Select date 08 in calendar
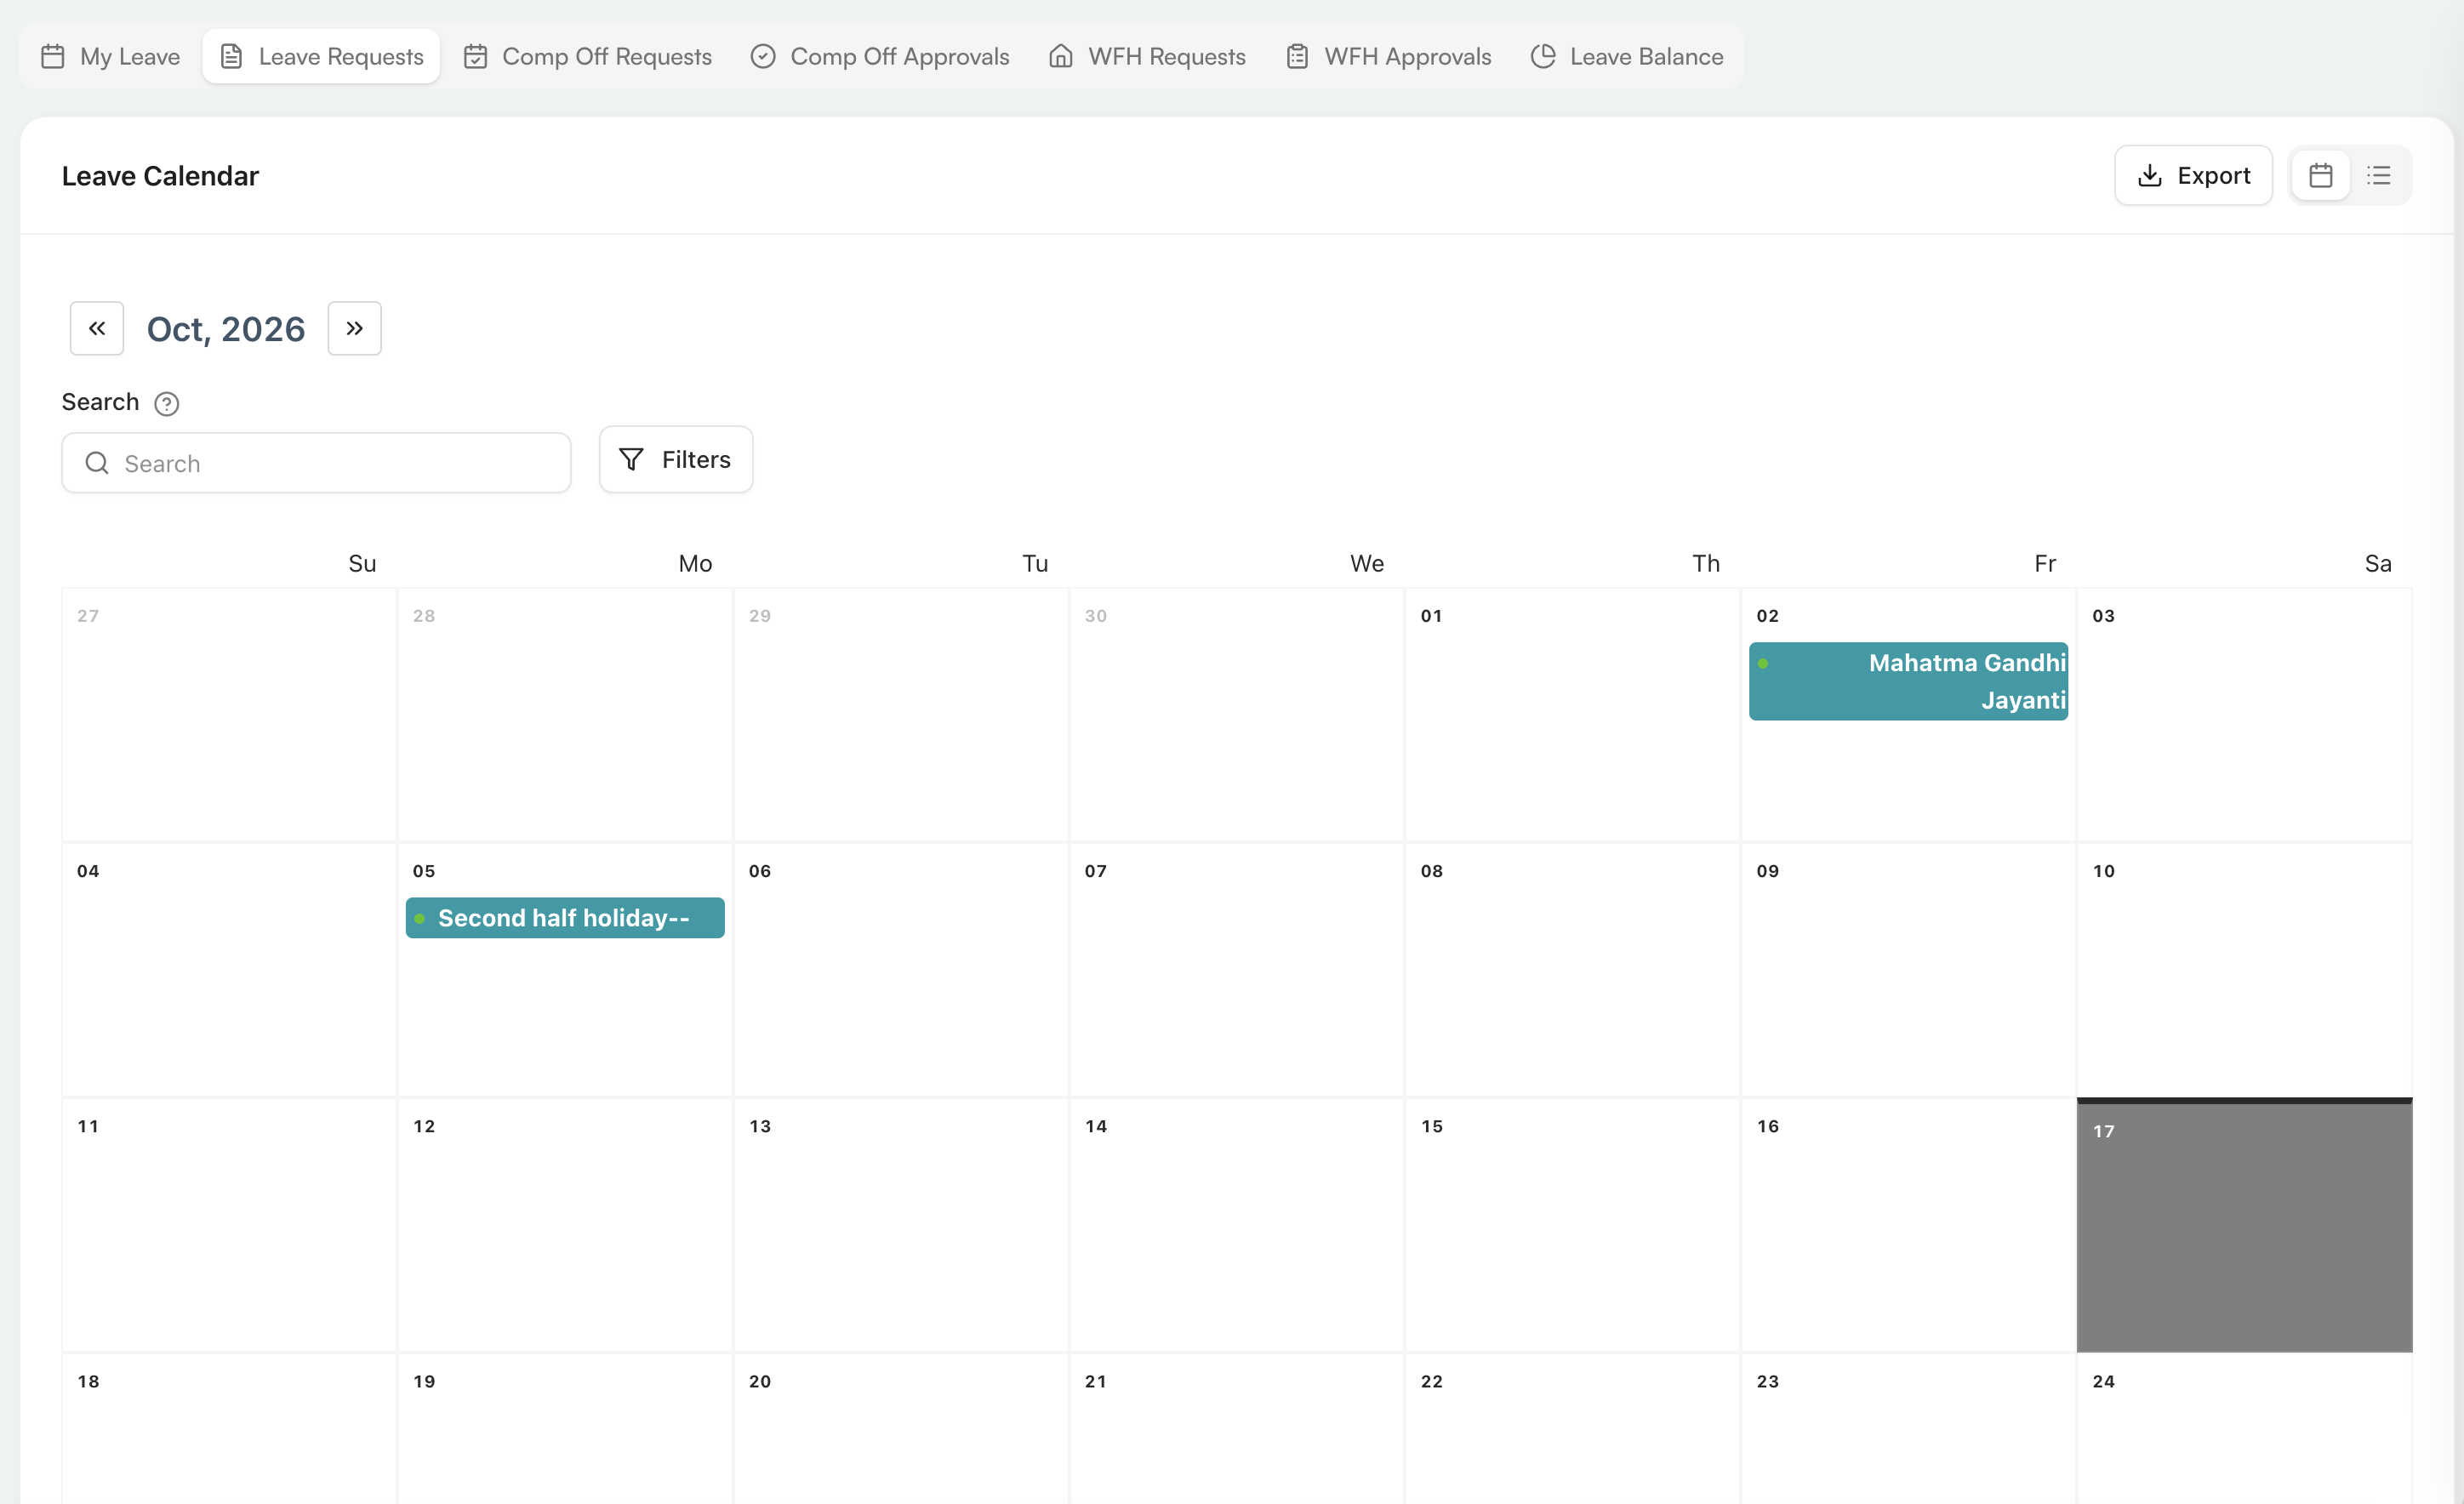Viewport: 2464px width, 1504px height. coord(1572,970)
